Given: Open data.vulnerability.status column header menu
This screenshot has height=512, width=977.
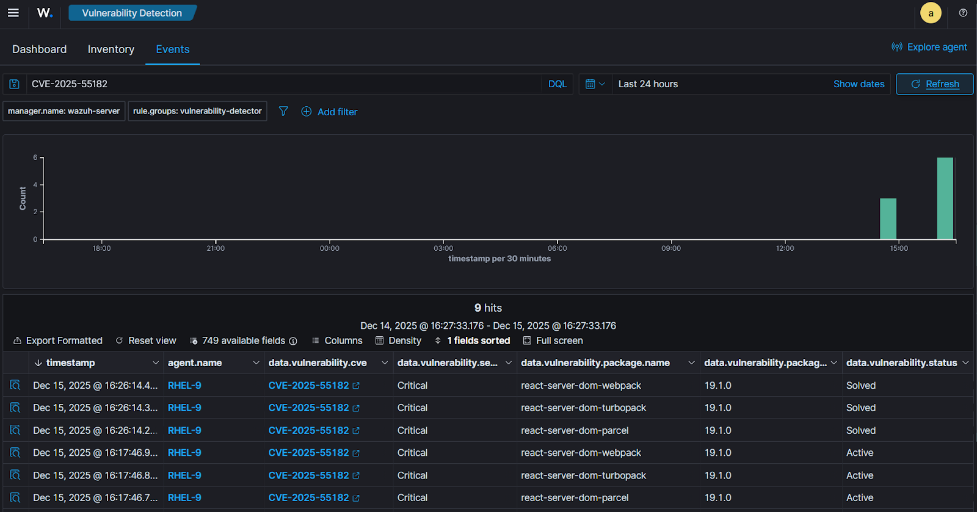Looking at the screenshot, I should (966, 362).
